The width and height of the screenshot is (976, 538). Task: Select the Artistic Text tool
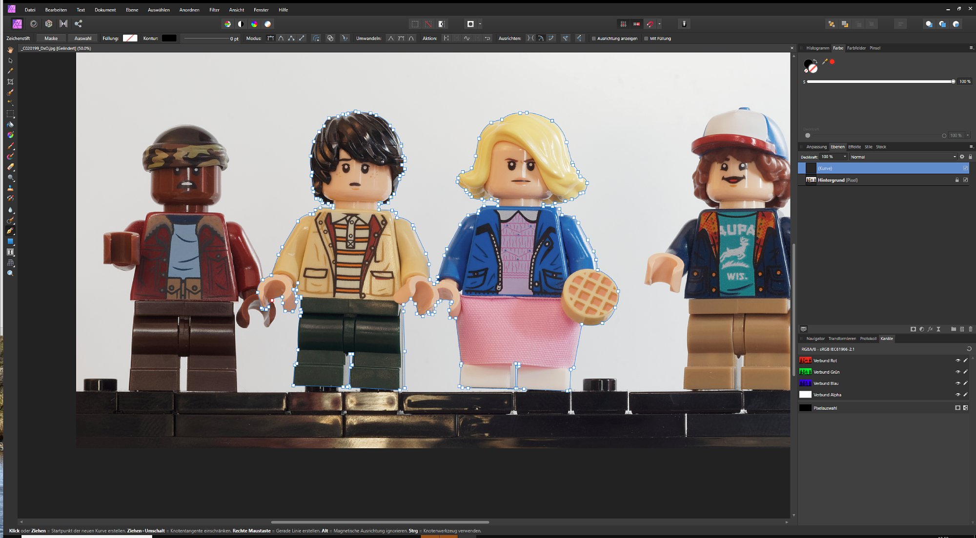10,252
